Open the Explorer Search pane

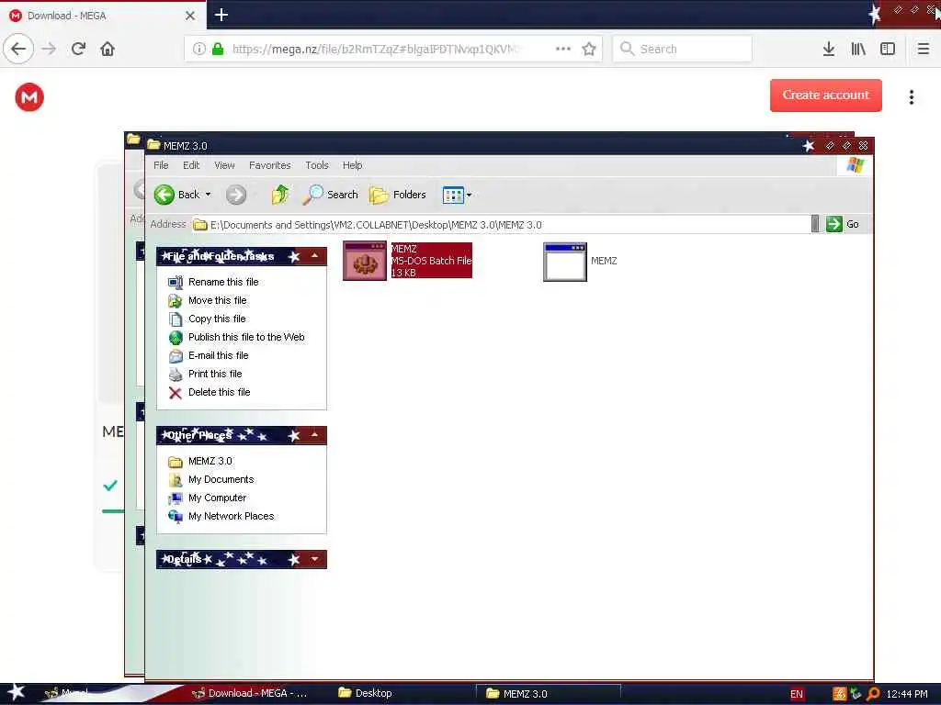[x=330, y=195]
